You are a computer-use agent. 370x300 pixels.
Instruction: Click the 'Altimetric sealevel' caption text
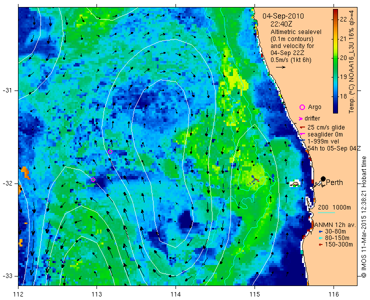[x=296, y=32]
